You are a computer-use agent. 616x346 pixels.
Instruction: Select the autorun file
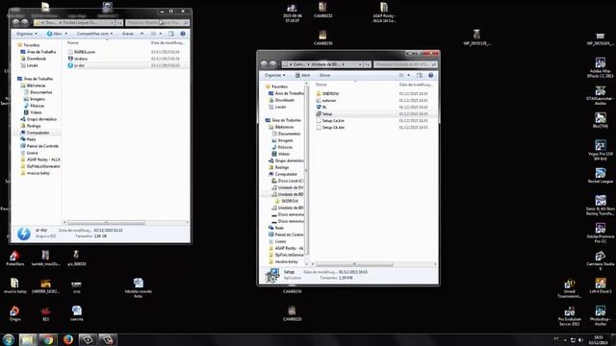(329, 100)
